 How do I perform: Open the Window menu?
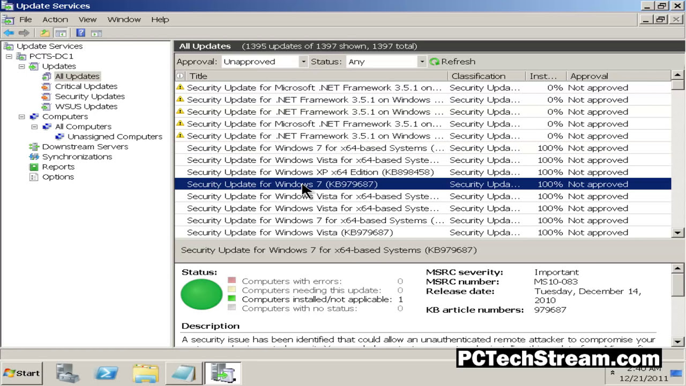coord(124,19)
